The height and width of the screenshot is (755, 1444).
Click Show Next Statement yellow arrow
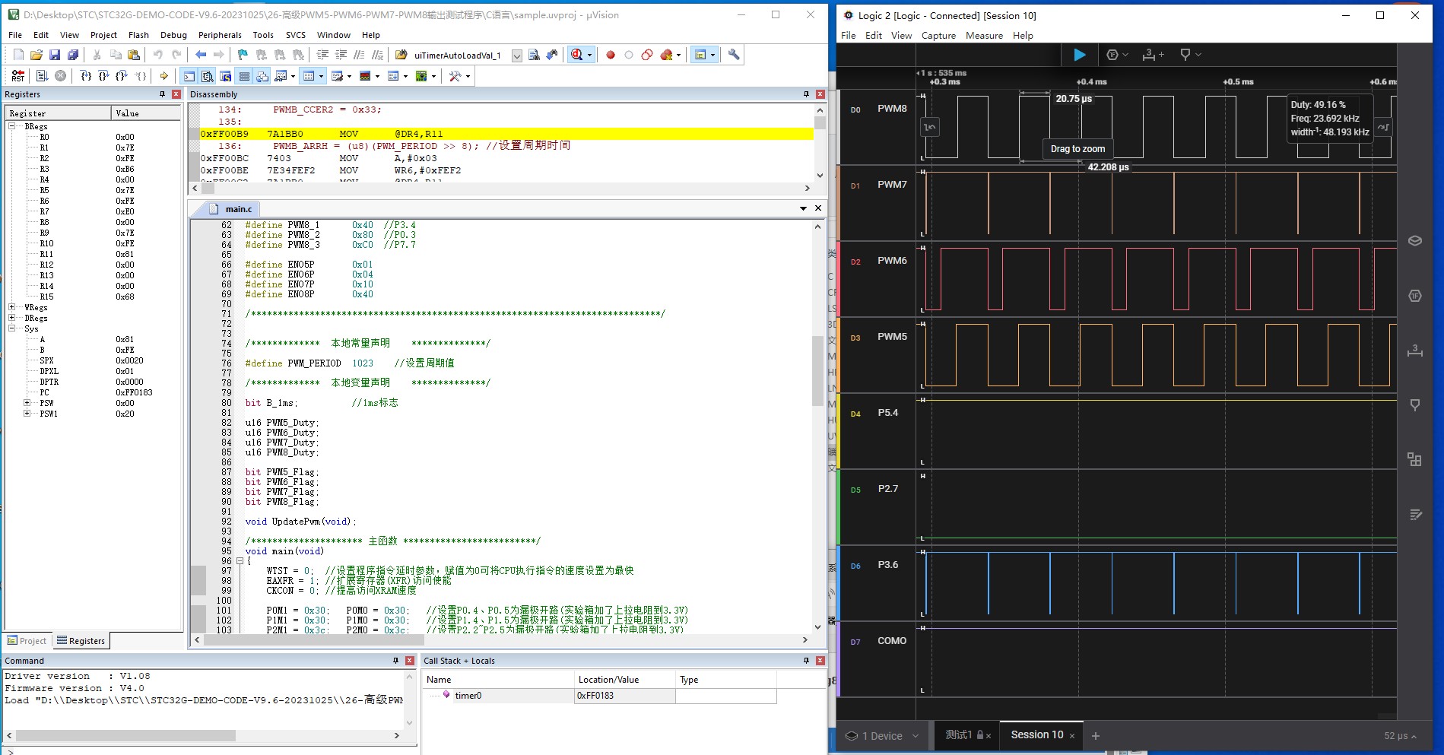(x=163, y=76)
